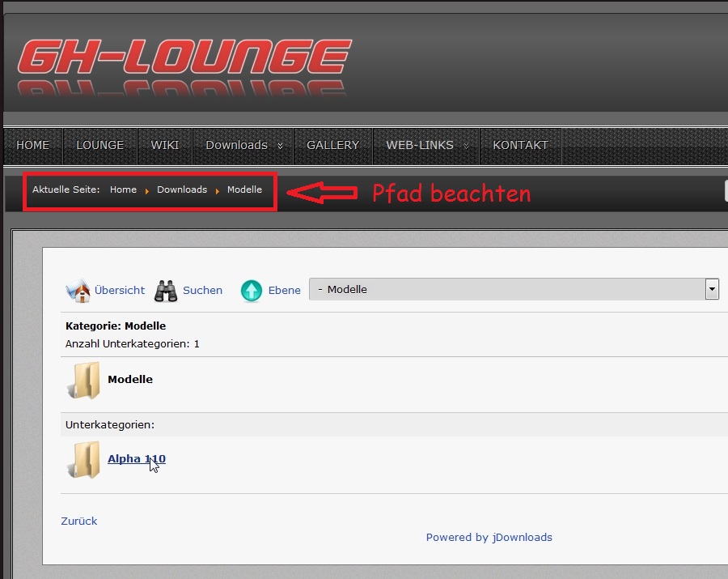This screenshot has width=728, height=579.
Task: Click Home in the breadcrumb path
Action: pyautogui.click(x=123, y=189)
